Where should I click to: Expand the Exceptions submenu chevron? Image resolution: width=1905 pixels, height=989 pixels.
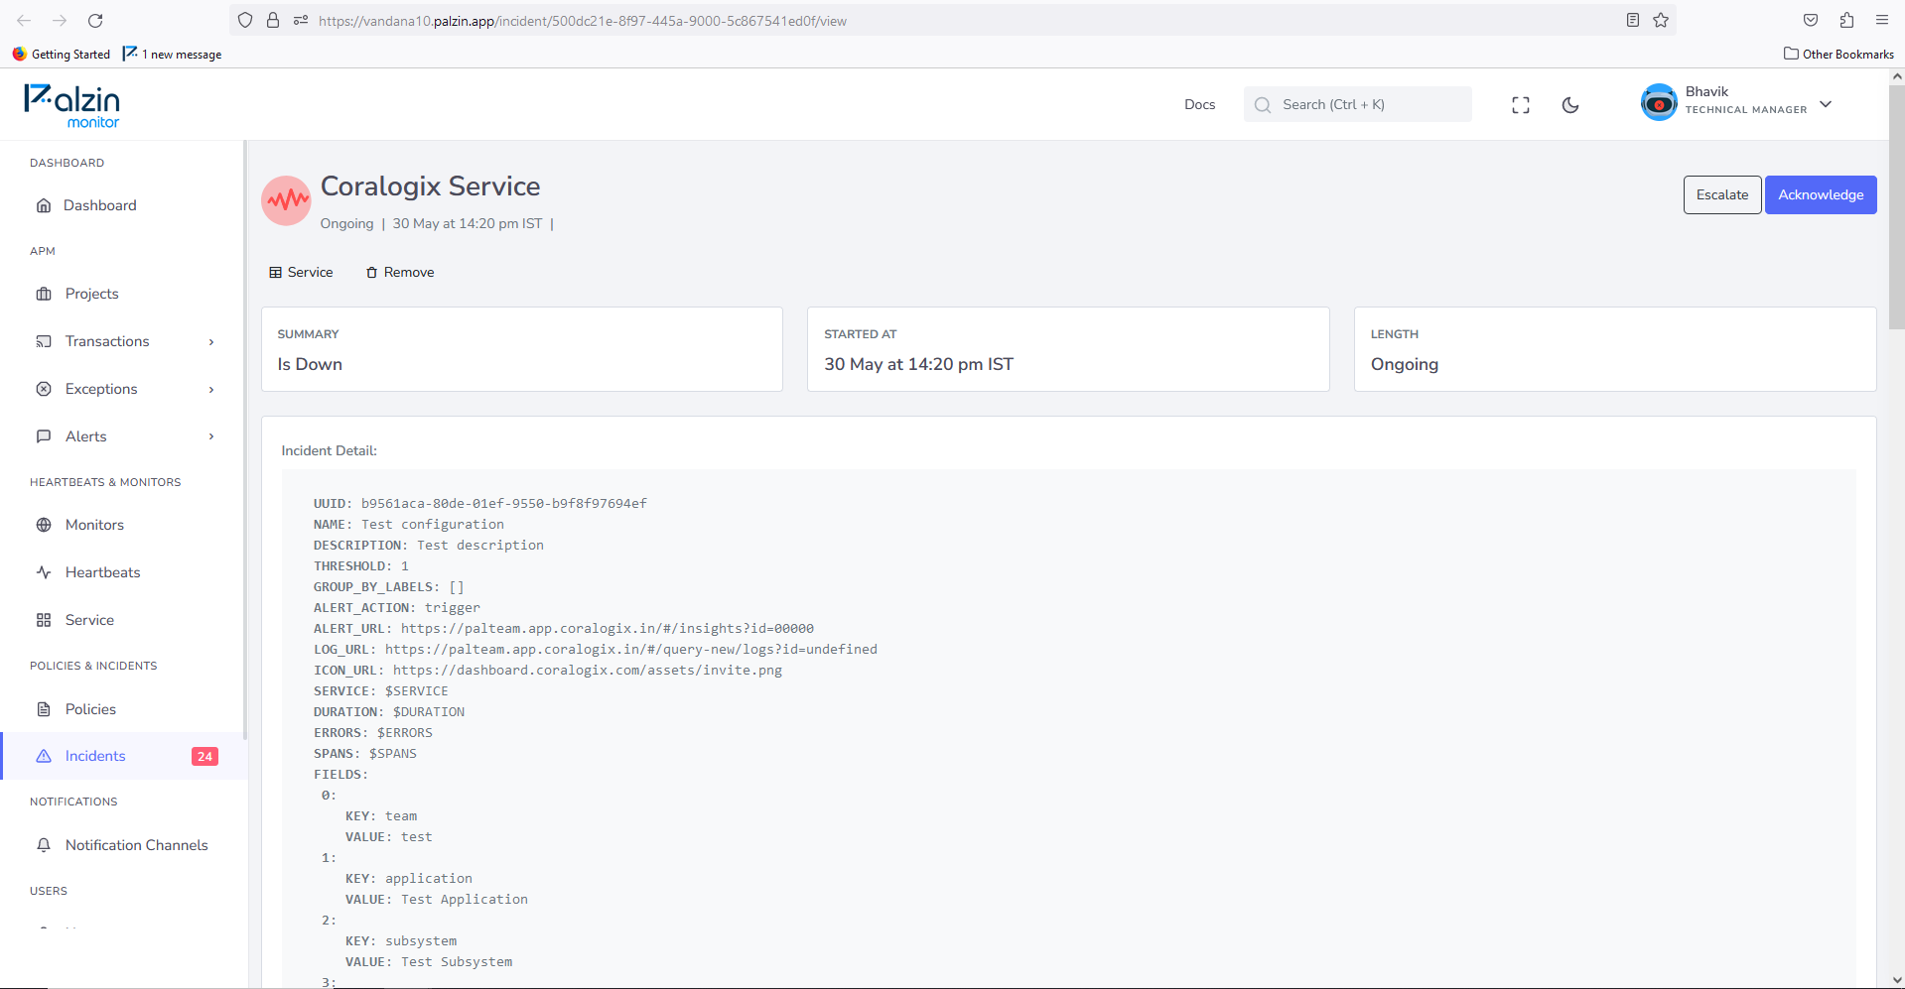point(211,390)
